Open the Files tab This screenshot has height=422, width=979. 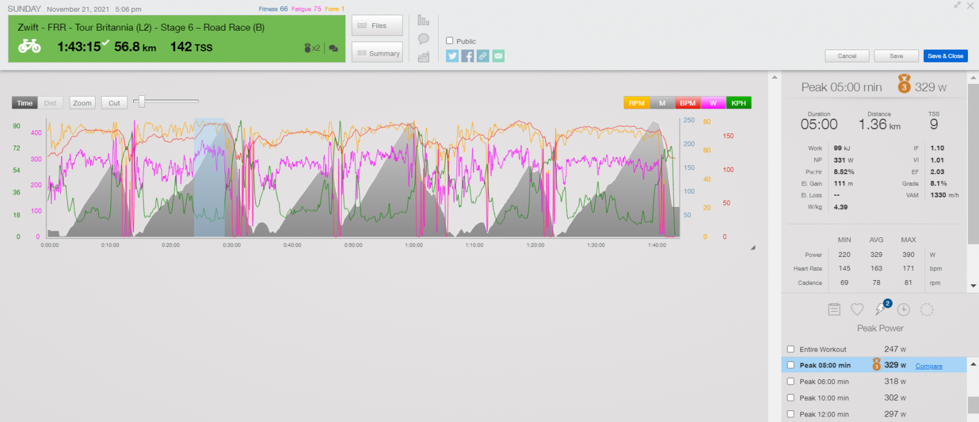click(x=377, y=26)
